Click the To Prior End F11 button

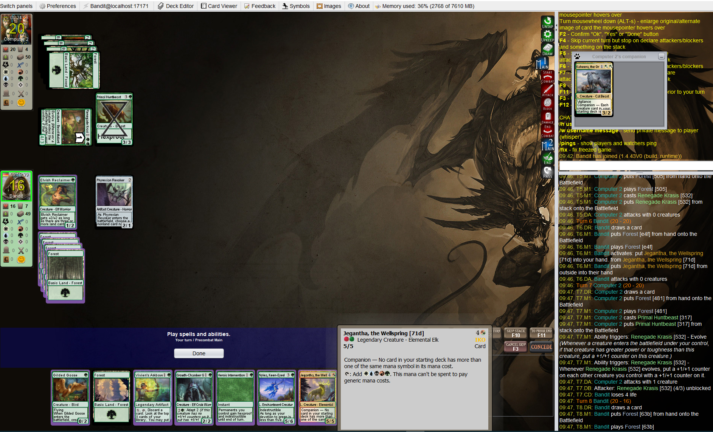tap(542, 333)
